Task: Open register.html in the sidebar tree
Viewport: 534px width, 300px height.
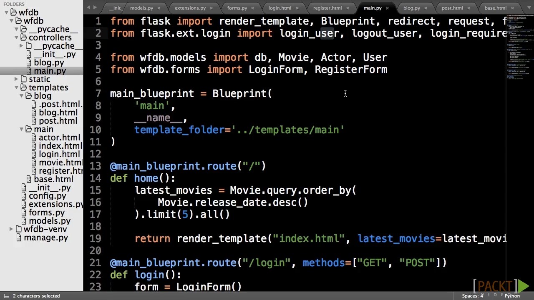Action: (x=61, y=171)
